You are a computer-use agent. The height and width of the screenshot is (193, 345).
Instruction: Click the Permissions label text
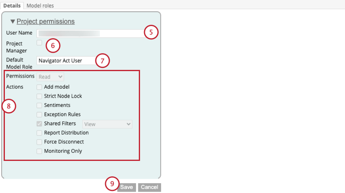pyautogui.click(x=20, y=76)
